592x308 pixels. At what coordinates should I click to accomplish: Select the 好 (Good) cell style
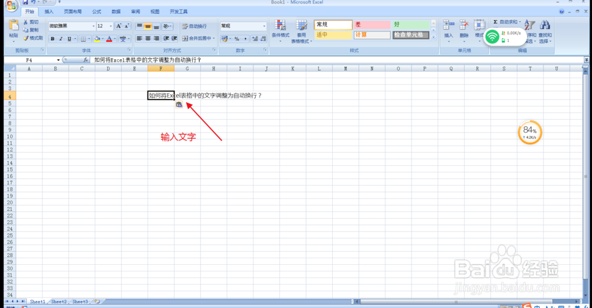pos(411,25)
